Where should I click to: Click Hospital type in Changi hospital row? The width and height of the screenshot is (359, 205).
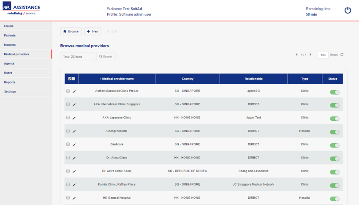click(305, 131)
